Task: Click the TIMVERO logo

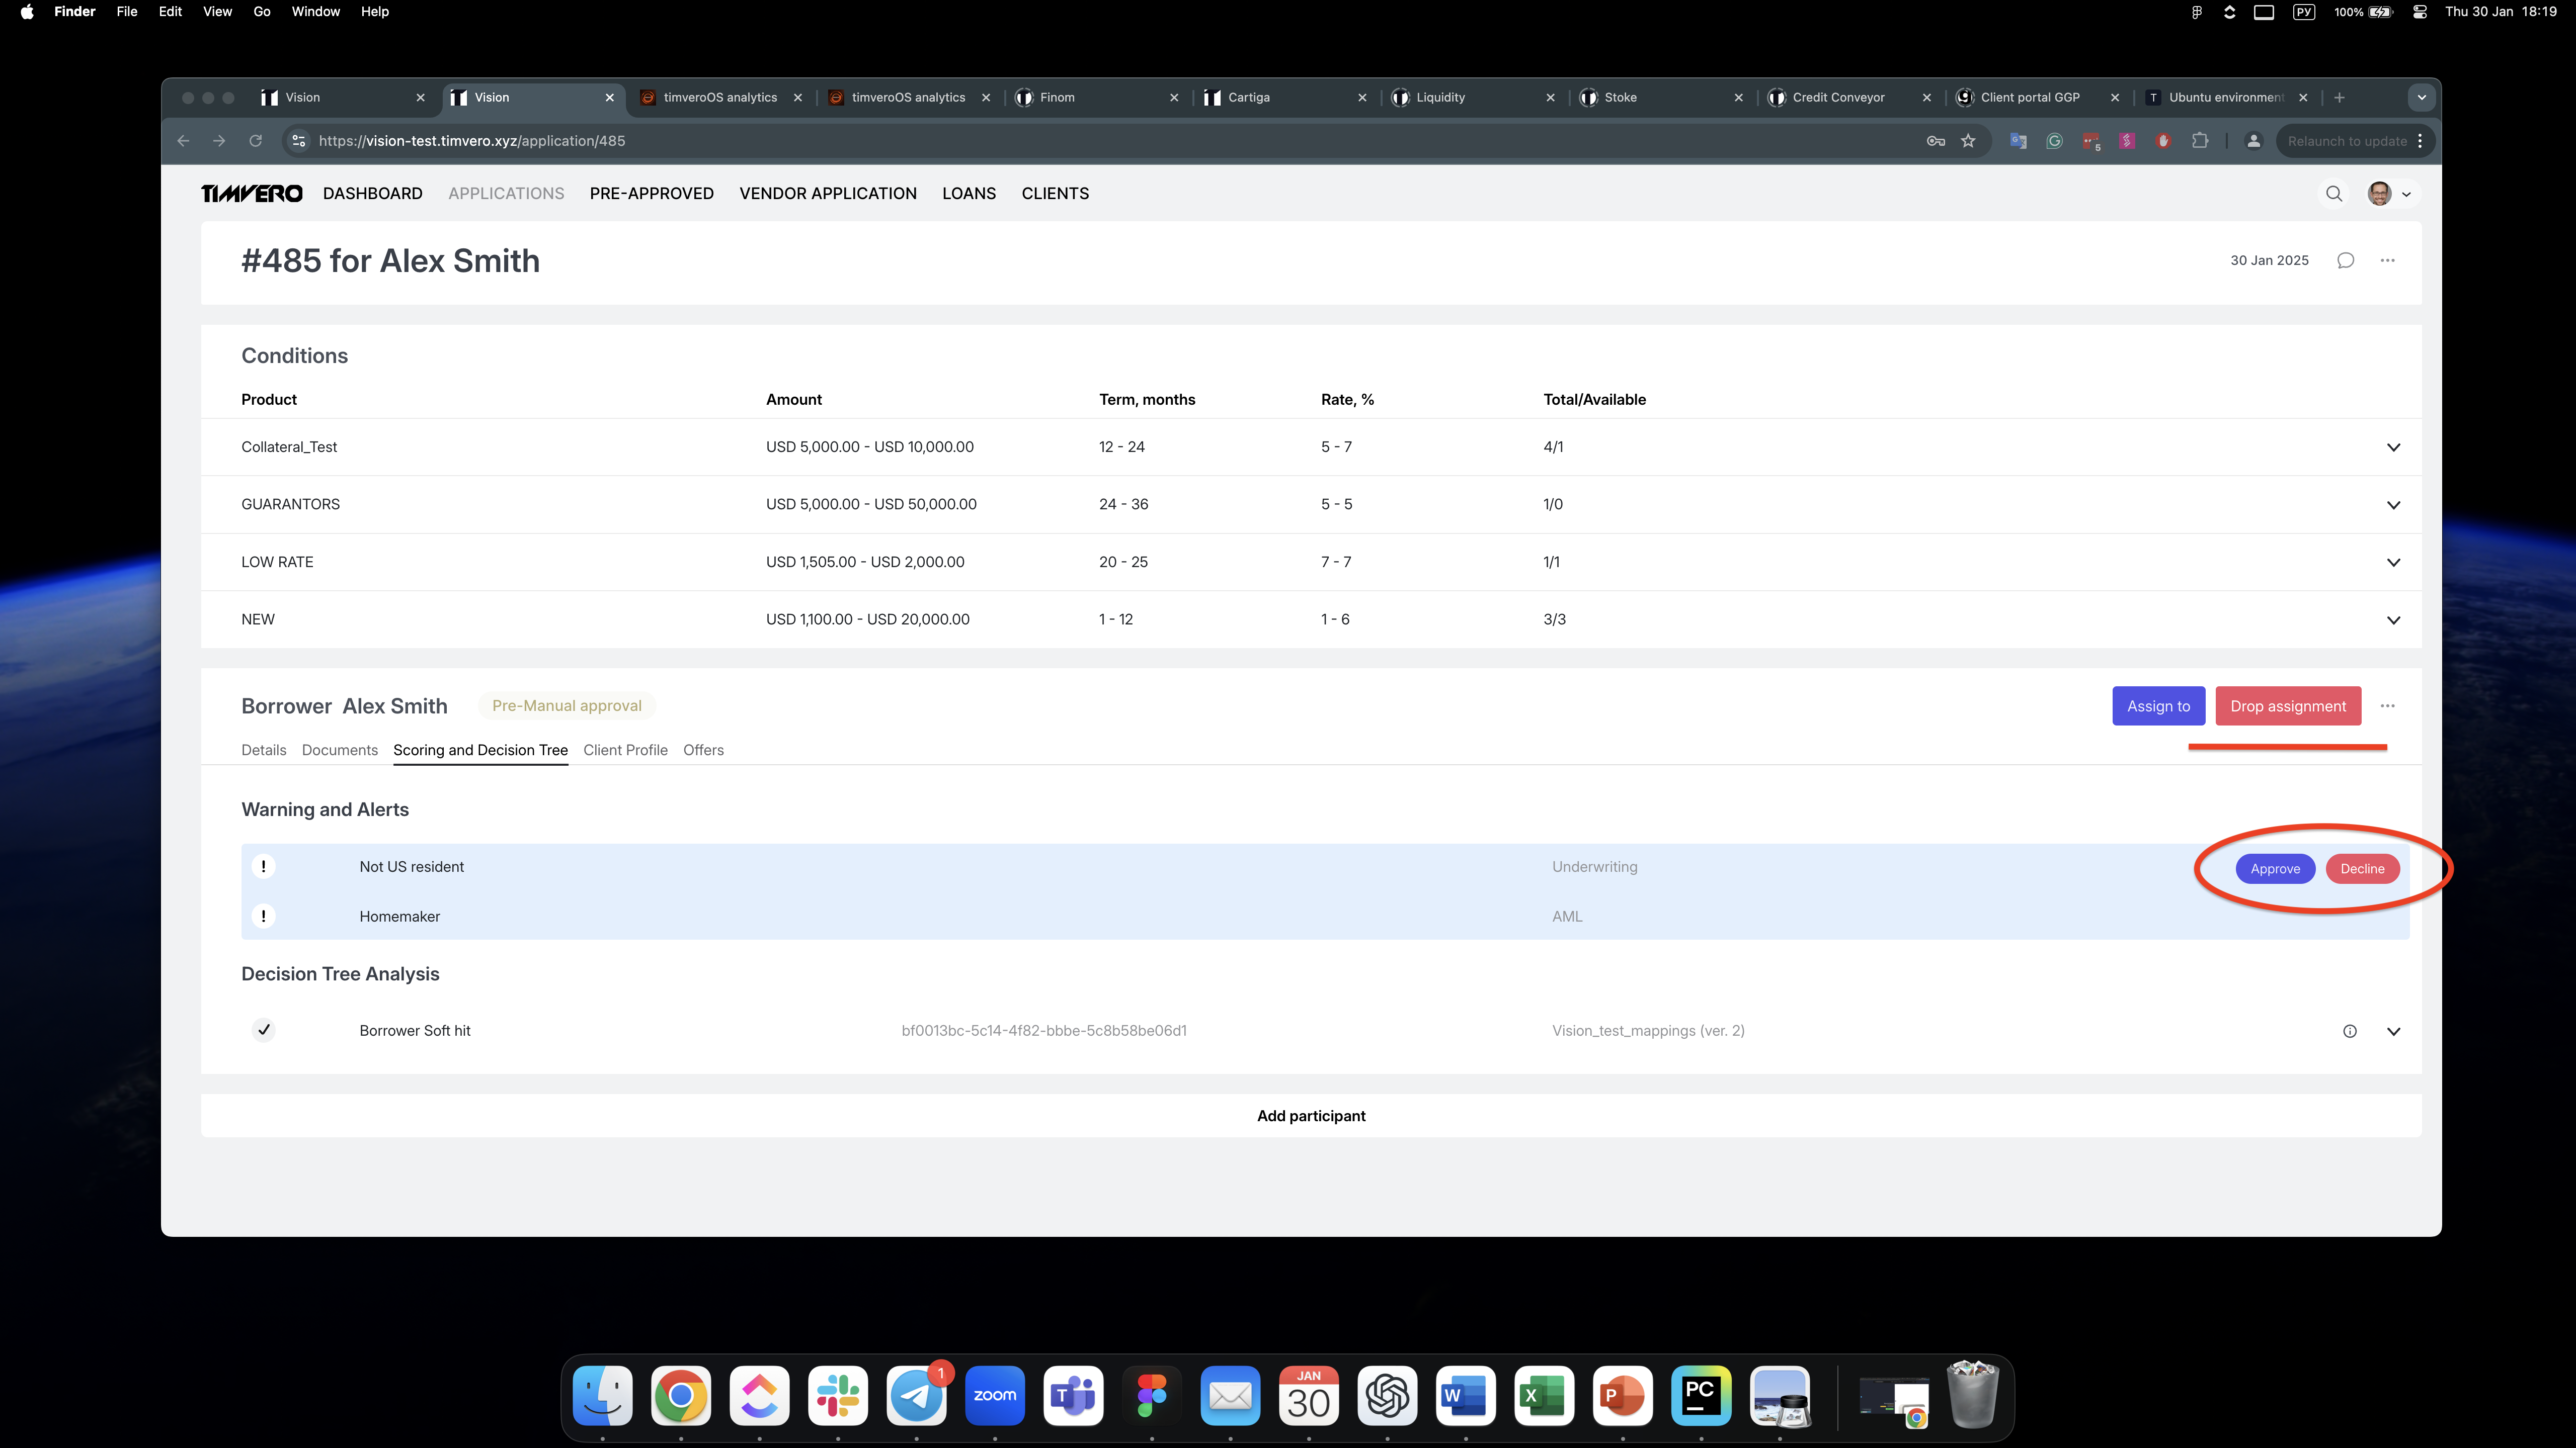Action: pos(252,194)
